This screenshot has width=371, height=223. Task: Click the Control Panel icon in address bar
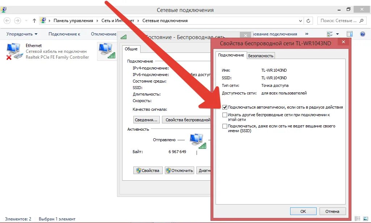(43, 20)
